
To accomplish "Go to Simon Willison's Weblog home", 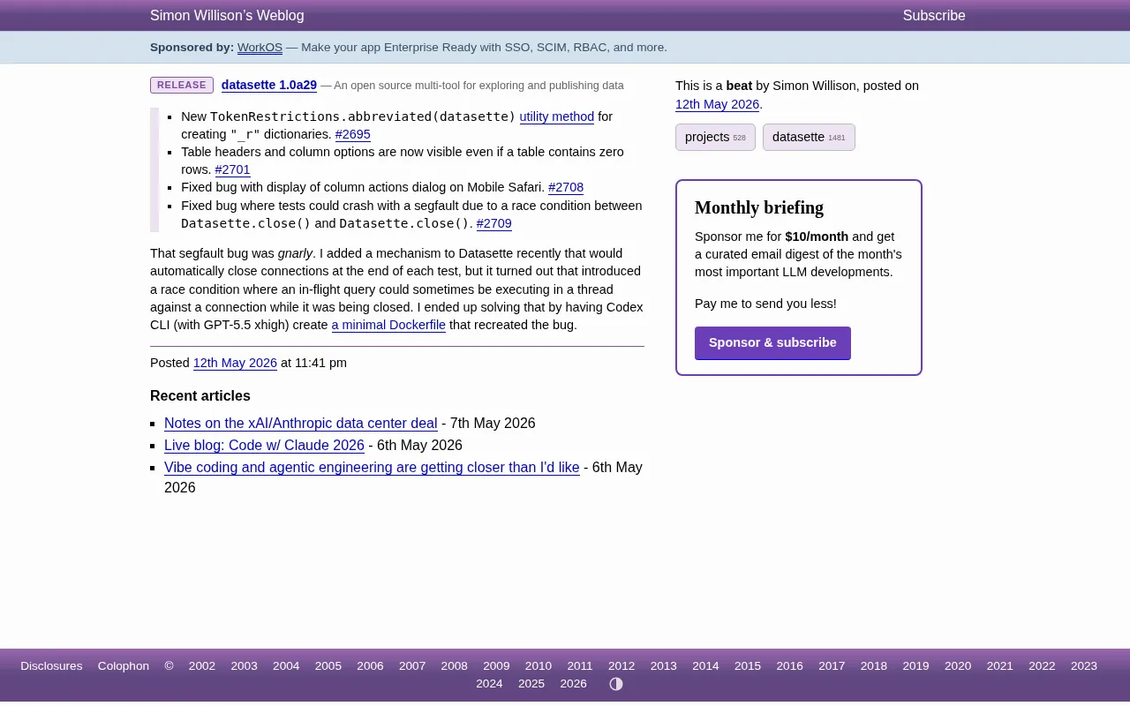I will pos(227,16).
